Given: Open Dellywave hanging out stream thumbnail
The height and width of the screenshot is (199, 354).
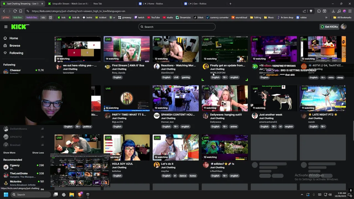Looking at the screenshot, I should (225, 98).
